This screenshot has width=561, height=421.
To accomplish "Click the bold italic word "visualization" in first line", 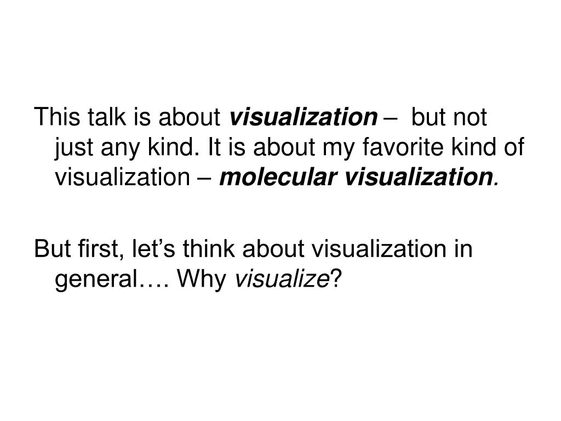I will point(303,117).
